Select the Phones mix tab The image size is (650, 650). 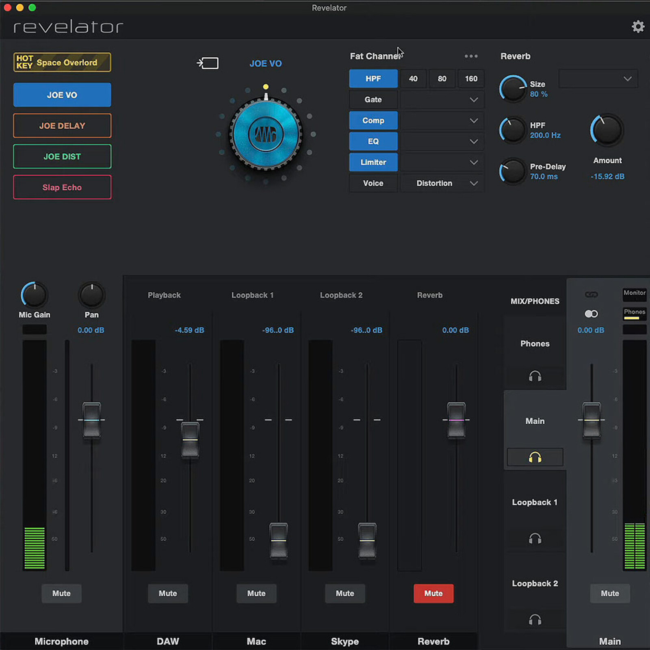(x=535, y=344)
